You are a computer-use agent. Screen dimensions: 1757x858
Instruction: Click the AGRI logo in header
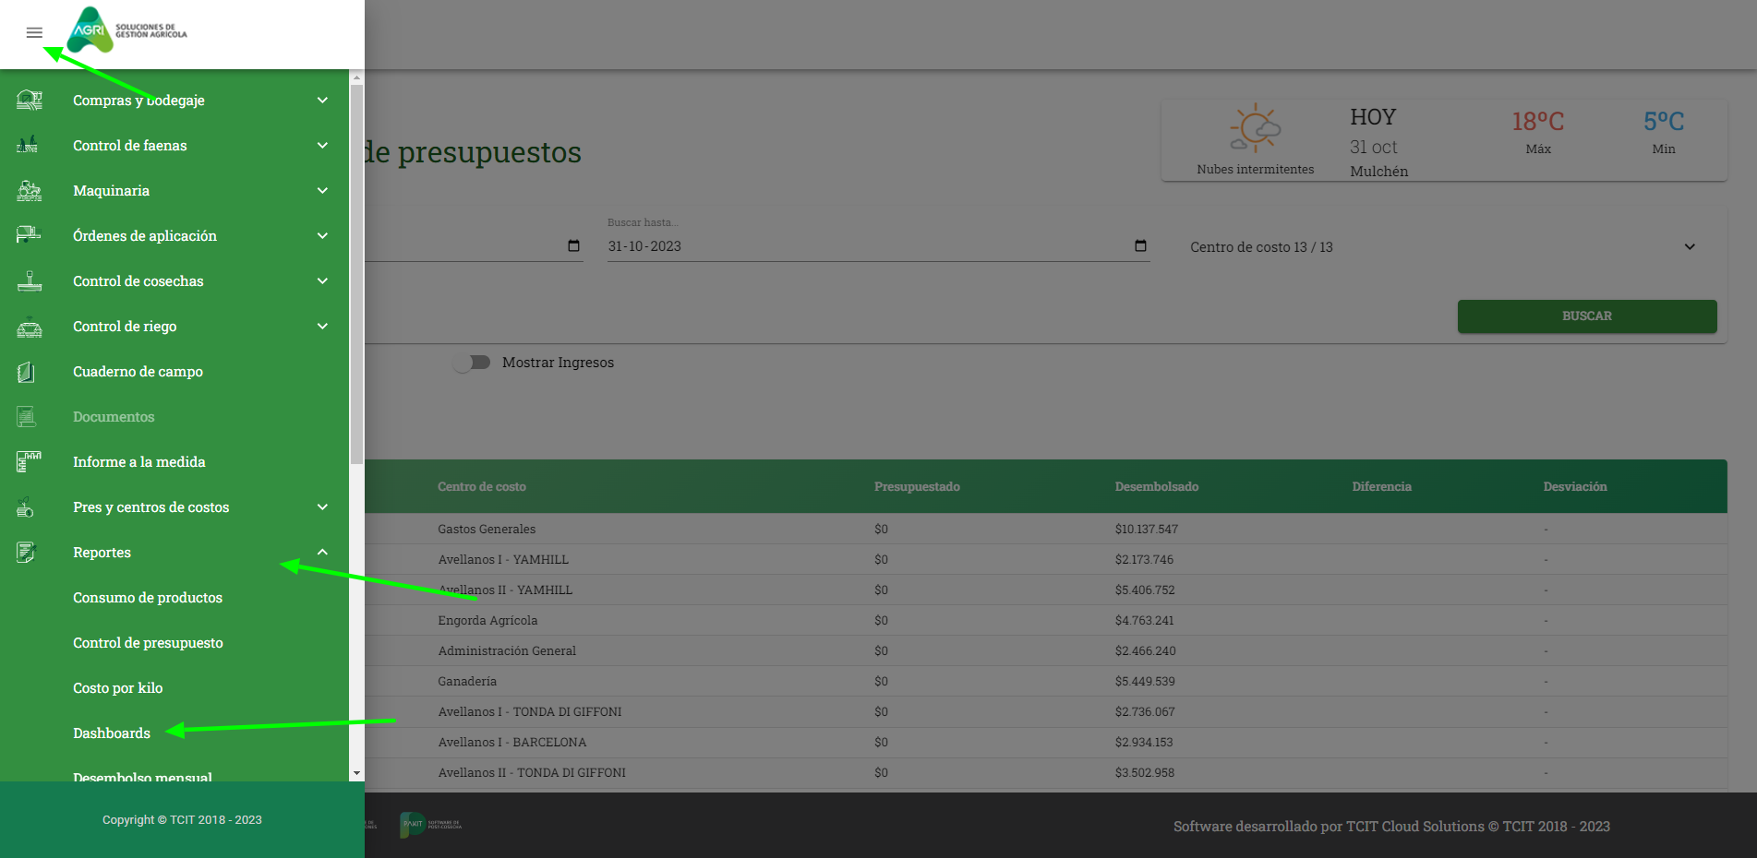pyautogui.click(x=128, y=30)
